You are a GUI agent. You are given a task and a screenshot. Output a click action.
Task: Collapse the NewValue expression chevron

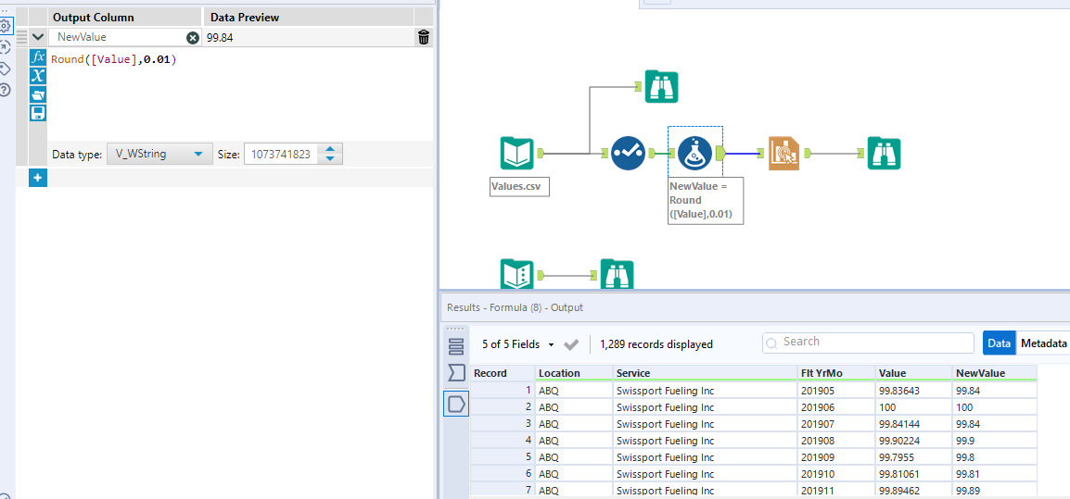tap(38, 37)
